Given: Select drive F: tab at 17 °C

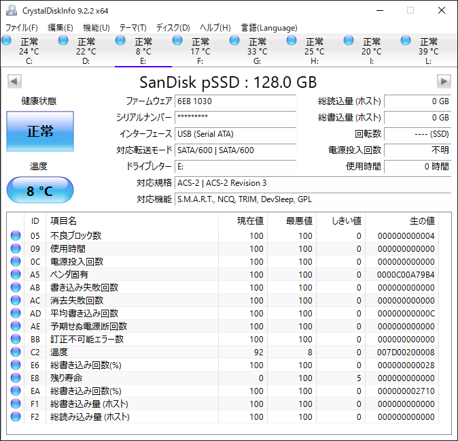Looking at the screenshot, I should 200,50.
